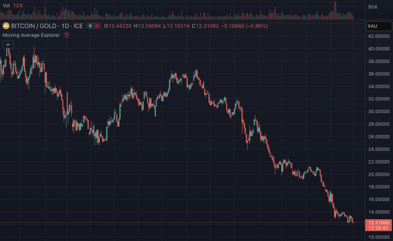
Task: Click the low value L12.10214
Action: pos(176,26)
